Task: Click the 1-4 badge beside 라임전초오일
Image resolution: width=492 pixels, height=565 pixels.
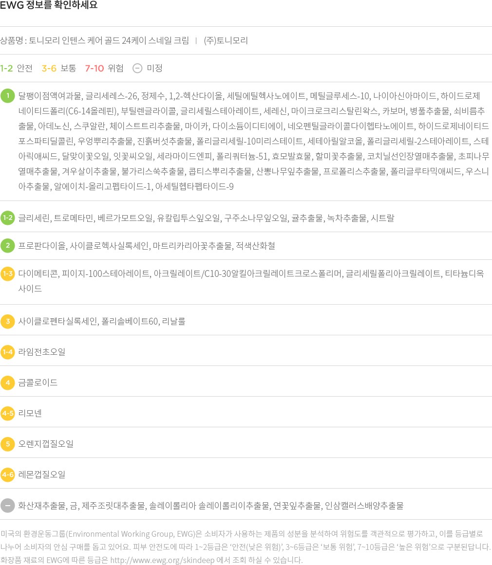Action: [x=8, y=351]
